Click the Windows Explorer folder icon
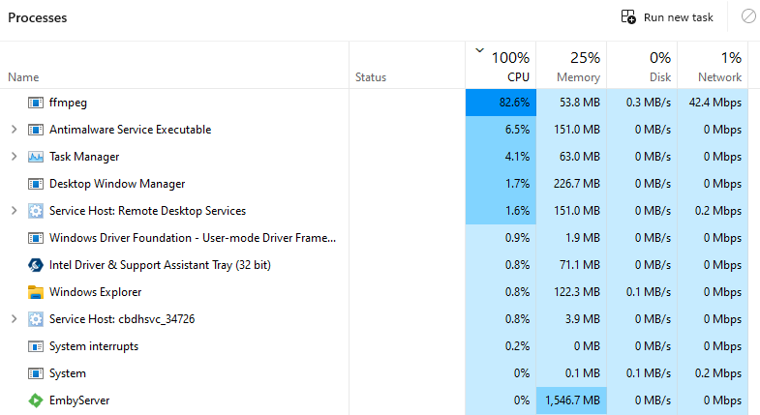The image size is (760, 415). pos(36,292)
